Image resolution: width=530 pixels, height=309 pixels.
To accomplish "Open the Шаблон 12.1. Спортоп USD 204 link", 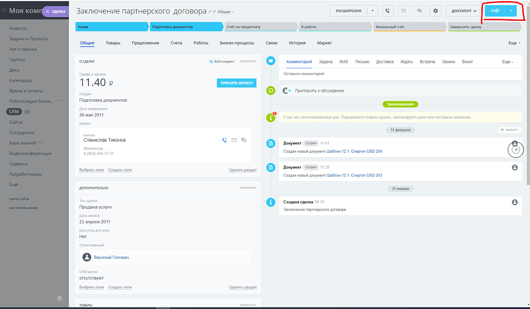I will (355, 152).
